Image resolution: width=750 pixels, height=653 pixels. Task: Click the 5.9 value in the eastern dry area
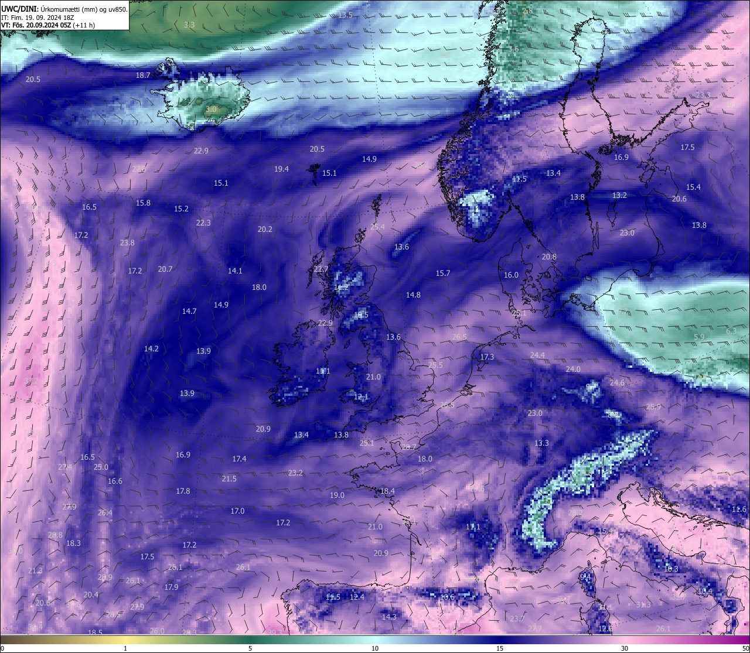pyautogui.click(x=699, y=337)
